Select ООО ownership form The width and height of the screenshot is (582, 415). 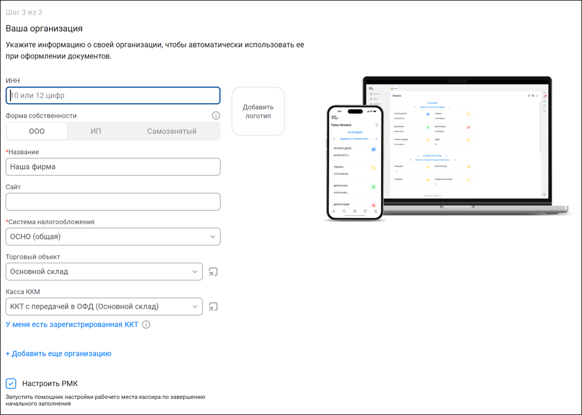point(37,131)
